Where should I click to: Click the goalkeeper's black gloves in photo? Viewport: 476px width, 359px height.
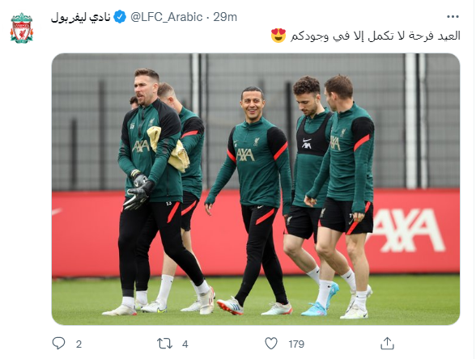(139, 191)
